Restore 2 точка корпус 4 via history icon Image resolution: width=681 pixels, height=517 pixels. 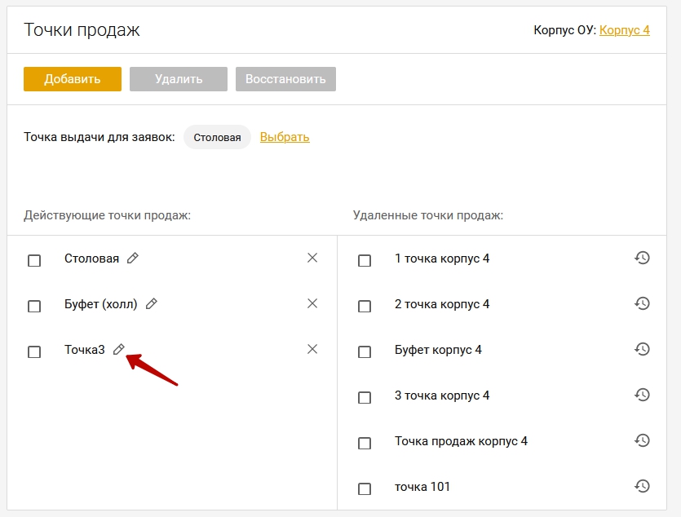click(x=642, y=303)
